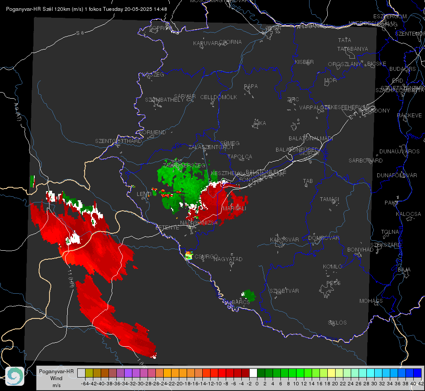
Task: Select the gray leftmost legend swatch
Action: [x=81, y=373]
